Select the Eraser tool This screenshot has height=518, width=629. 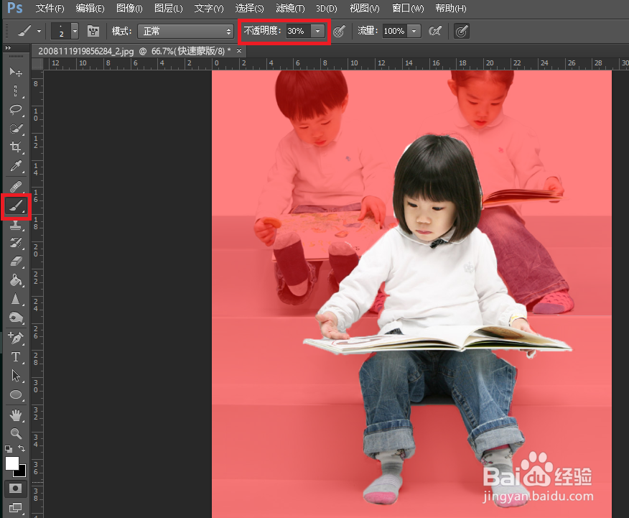16,262
